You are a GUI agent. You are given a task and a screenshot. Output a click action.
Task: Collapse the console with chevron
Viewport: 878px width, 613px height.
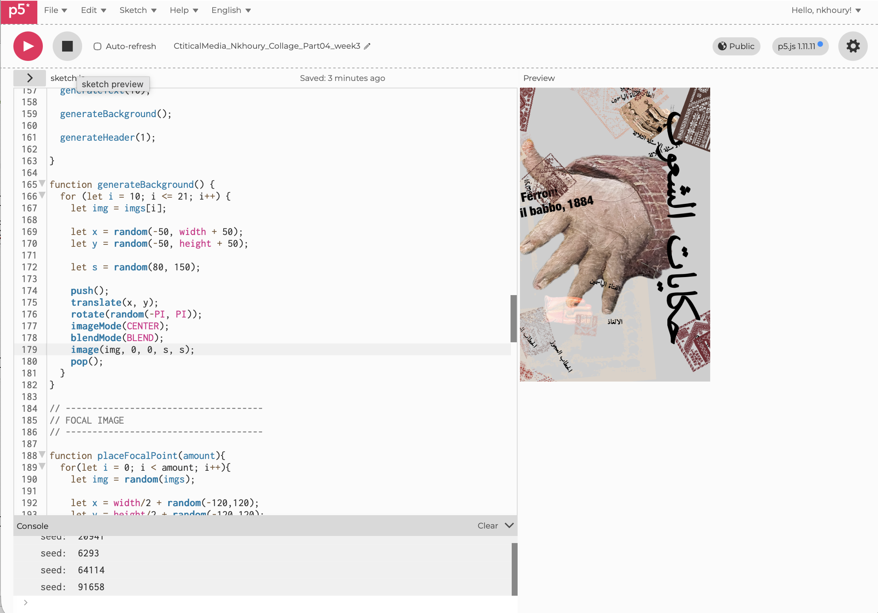click(509, 526)
